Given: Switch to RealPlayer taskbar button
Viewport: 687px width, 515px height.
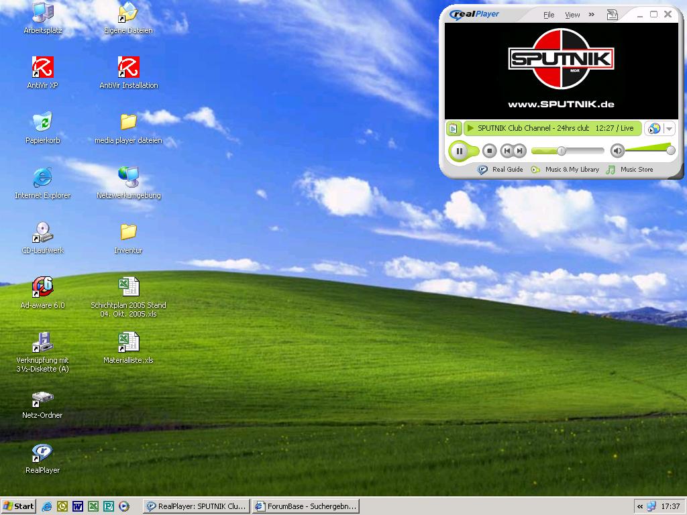Looking at the screenshot, I should click(197, 506).
